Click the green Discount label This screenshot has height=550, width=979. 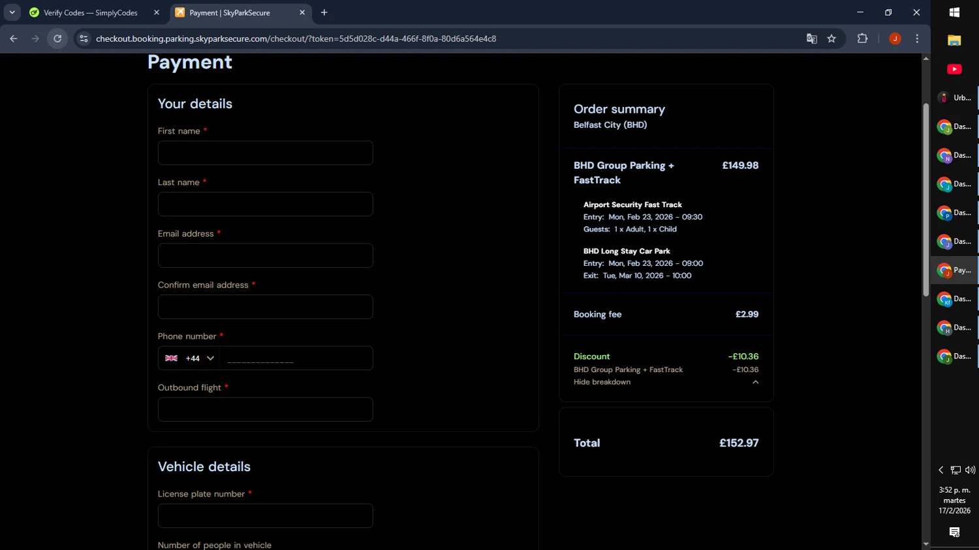[592, 356]
